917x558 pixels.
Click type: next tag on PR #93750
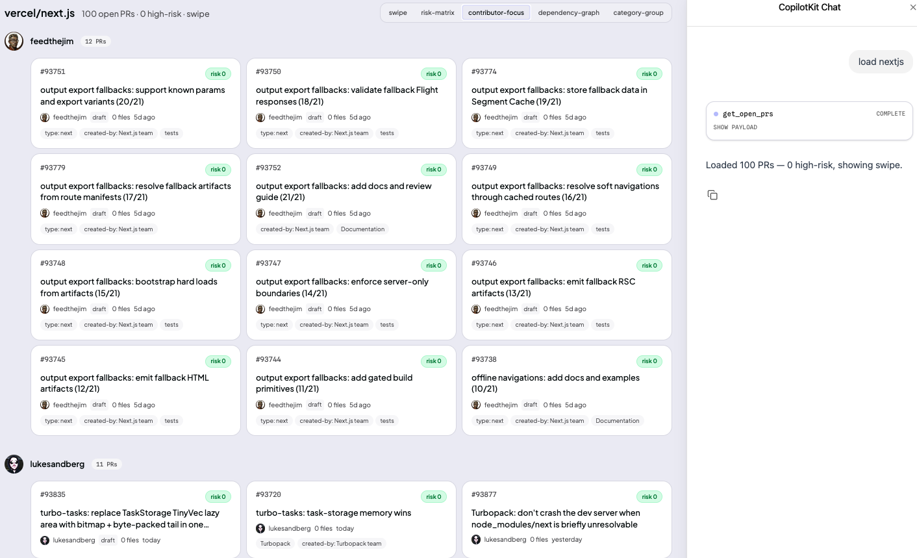274,133
